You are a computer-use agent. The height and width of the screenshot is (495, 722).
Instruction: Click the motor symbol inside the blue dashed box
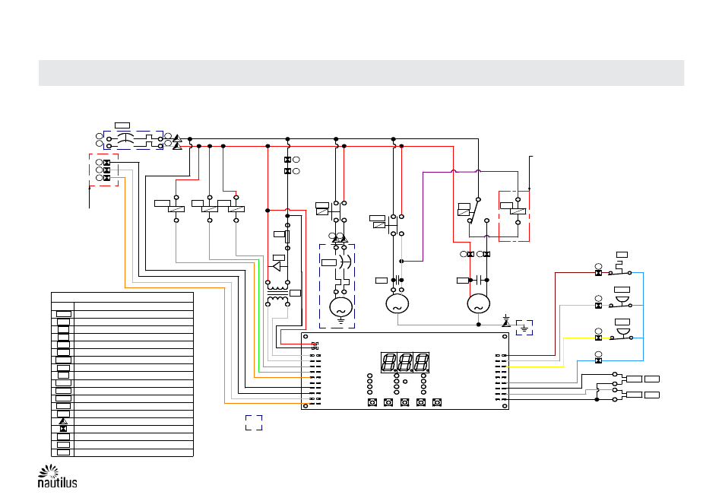(341, 308)
